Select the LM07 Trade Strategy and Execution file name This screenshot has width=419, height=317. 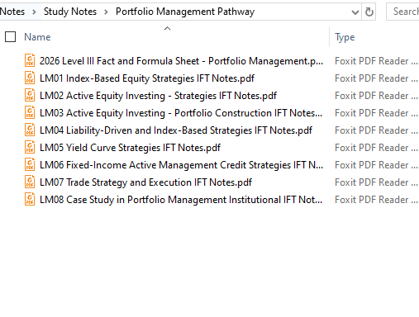click(x=145, y=182)
